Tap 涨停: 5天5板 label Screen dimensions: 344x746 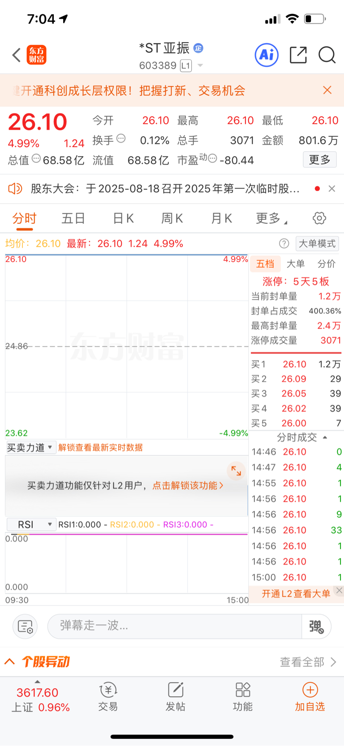coord(296,281)
